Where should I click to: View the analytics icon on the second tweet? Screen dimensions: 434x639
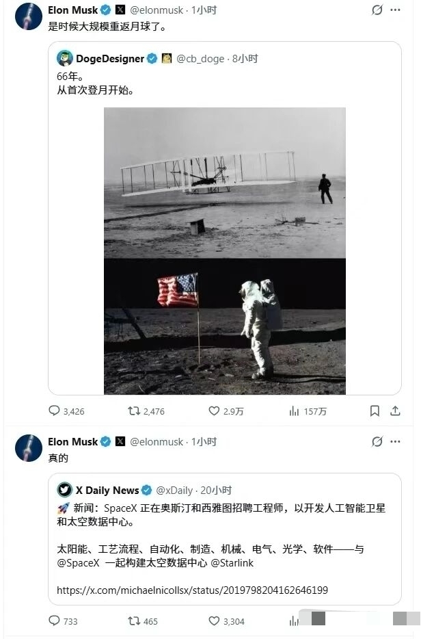click(293, 621)
